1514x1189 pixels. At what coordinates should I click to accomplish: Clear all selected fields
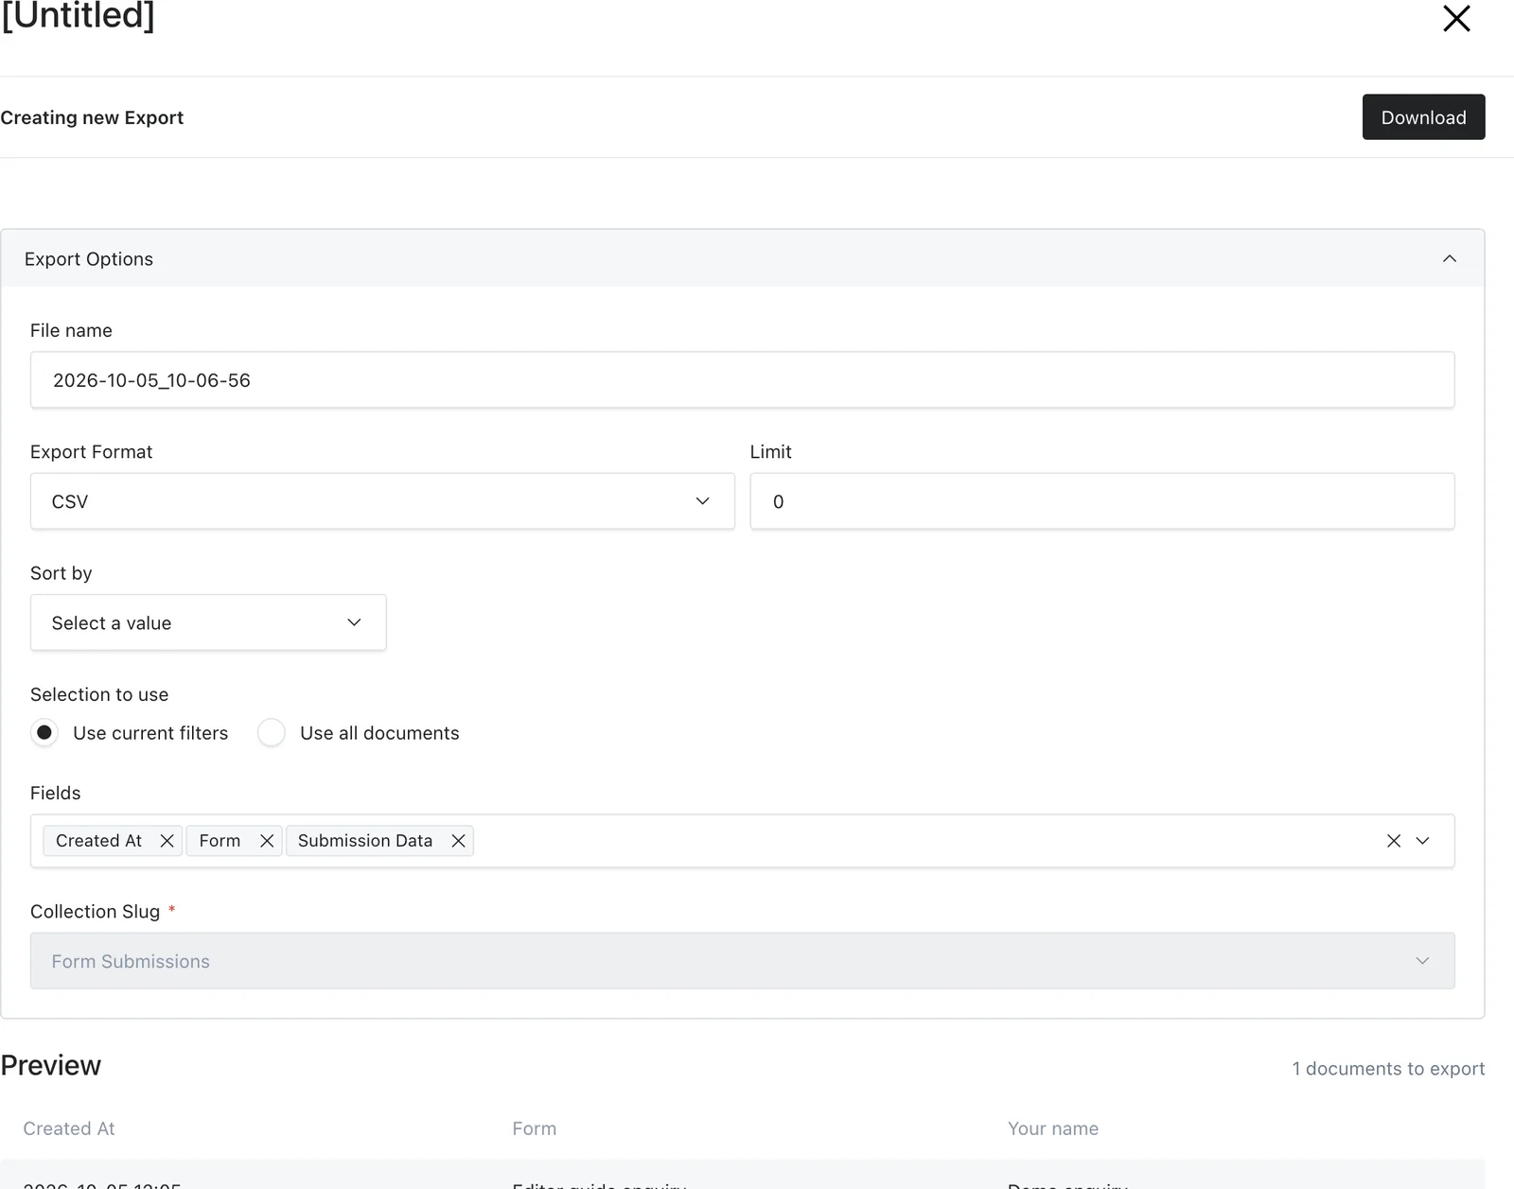1394,841
